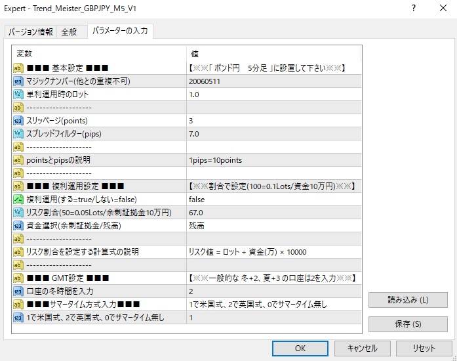This screenshot has height=361, width=457.
Task: Click the icon next to 単利運用時のロット
Action: (18, 95)
